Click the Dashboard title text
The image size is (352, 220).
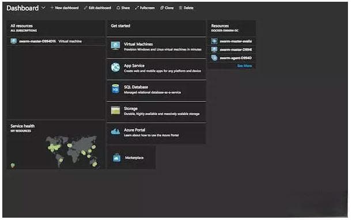(x=22, y=8)
